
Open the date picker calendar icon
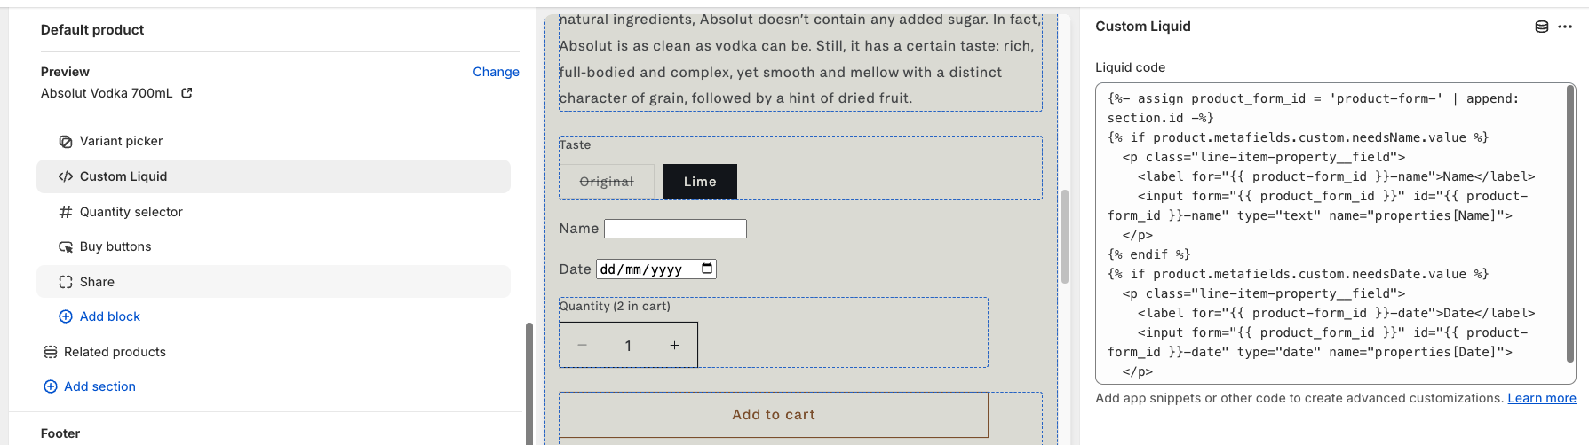tap(707, 269)
